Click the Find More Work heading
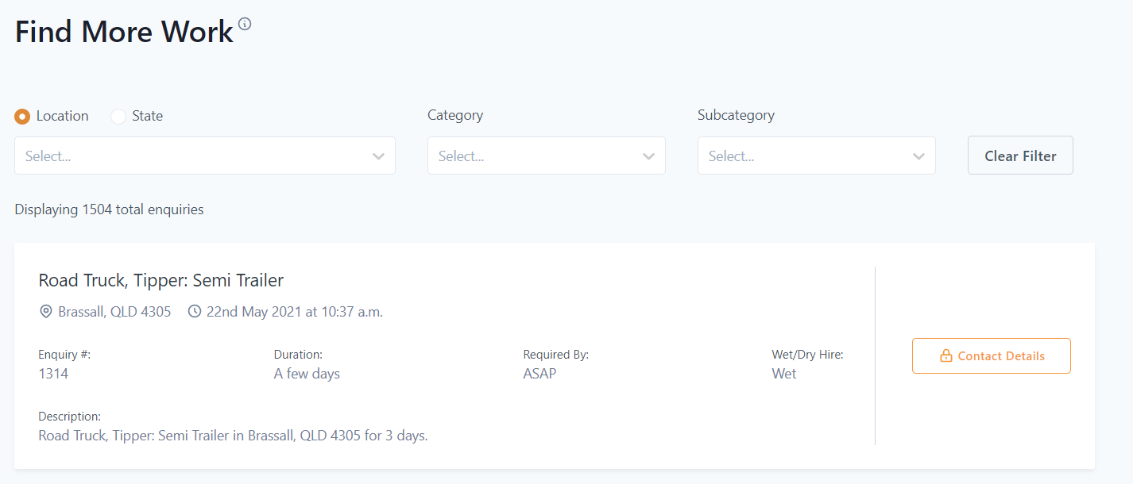Image resolution: width=1133 pixels, height=484 pixels. click(124, 32)
